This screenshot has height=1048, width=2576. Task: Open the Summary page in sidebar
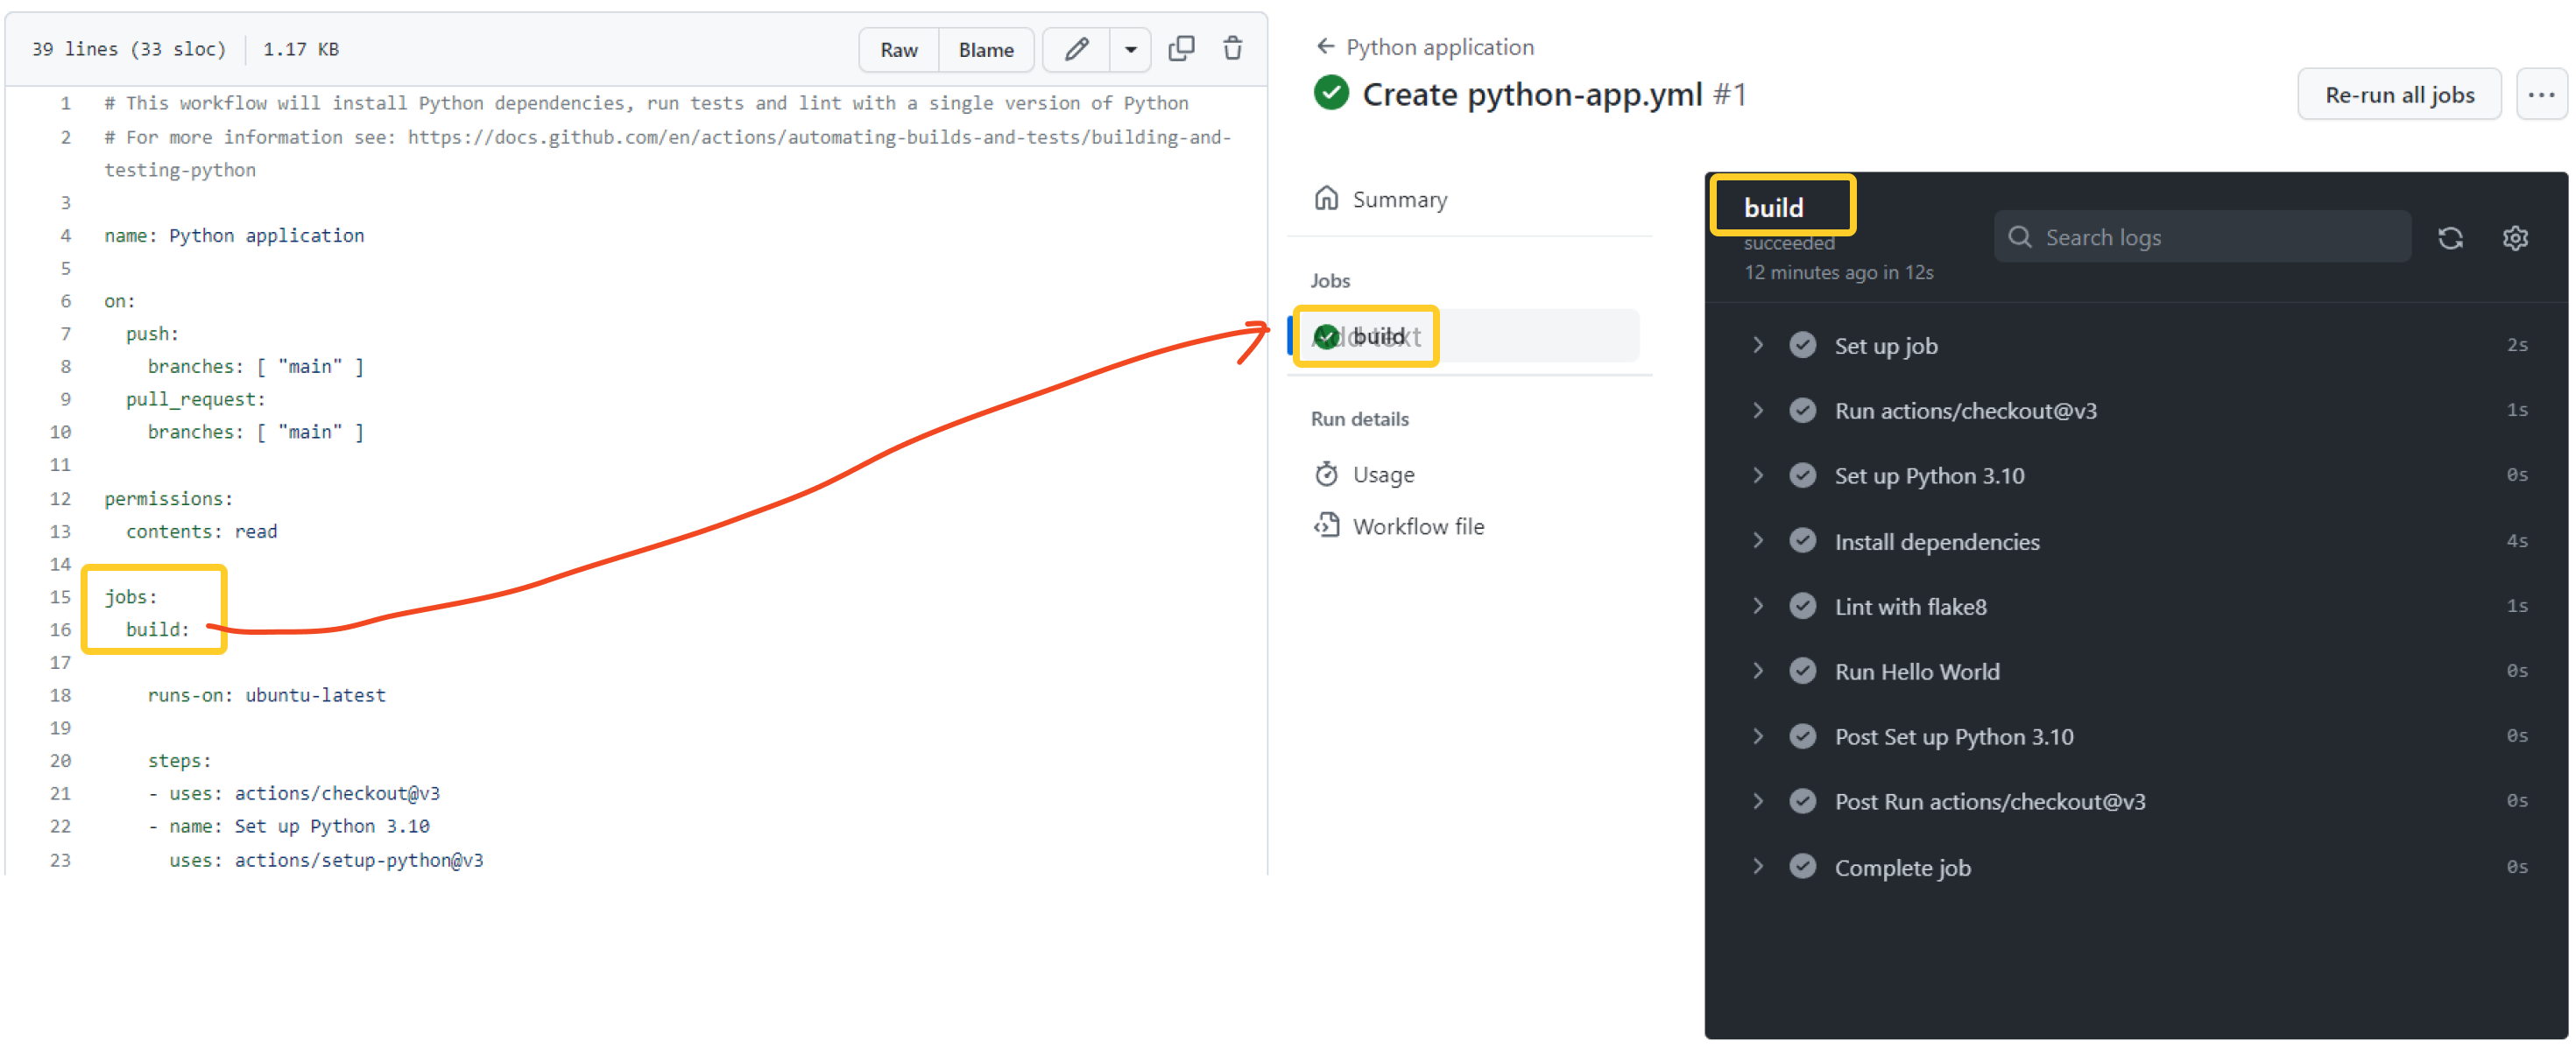tap(1398, 200)
